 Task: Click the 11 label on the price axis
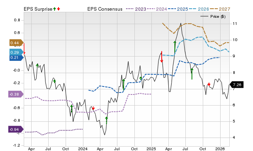click(x=235, y=24)
